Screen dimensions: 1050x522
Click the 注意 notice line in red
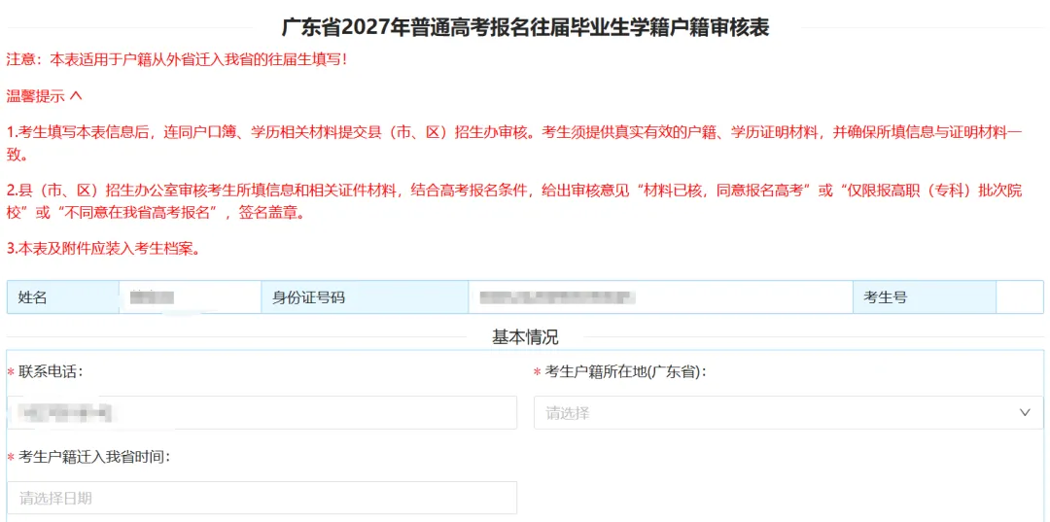tap(177, 59)
